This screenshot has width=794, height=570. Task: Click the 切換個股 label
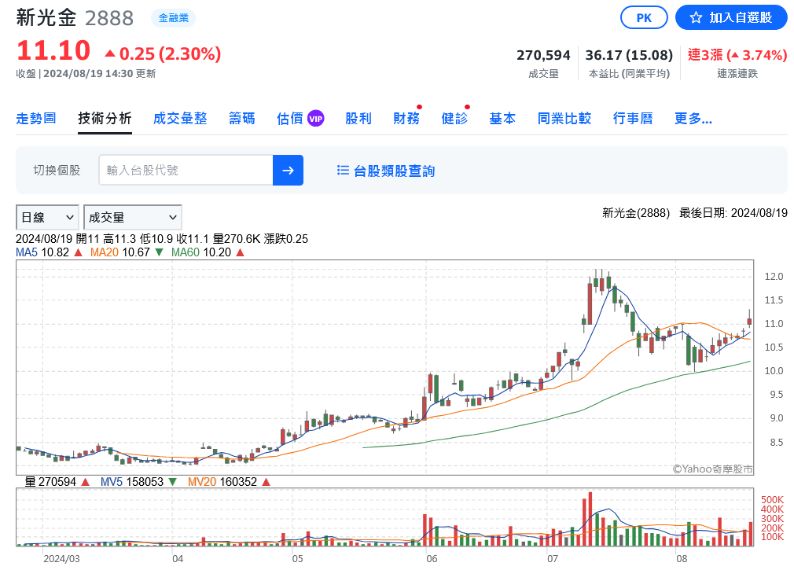point(57,170)
